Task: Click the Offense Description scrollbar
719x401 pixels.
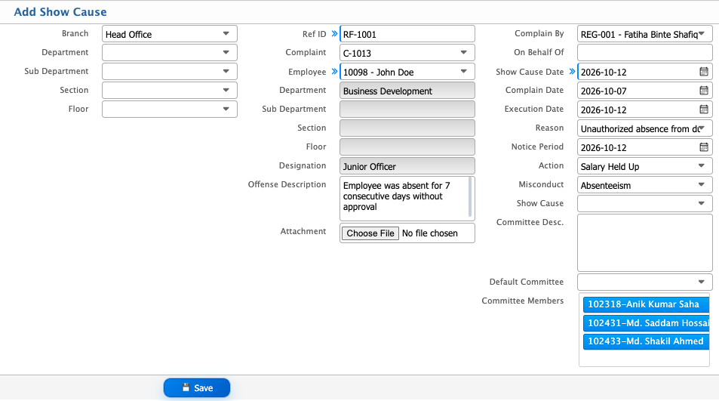Action: click(470, 197)
